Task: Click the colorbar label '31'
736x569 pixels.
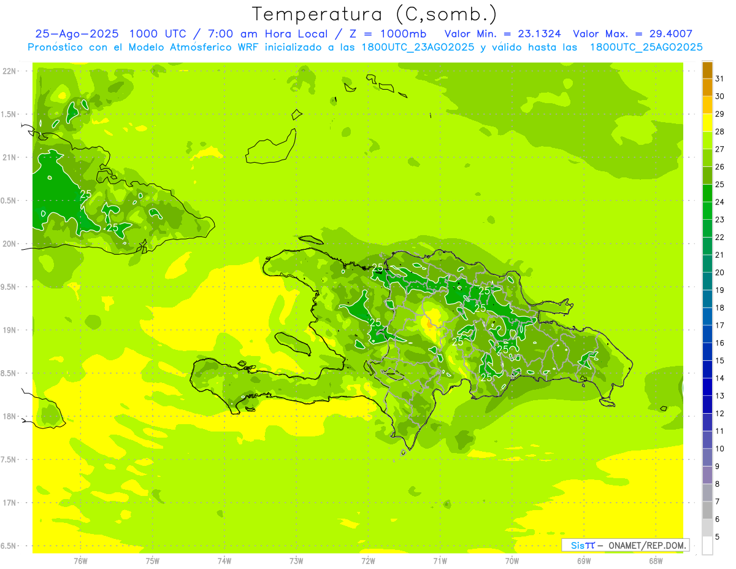Action: [x=720, y=79]
